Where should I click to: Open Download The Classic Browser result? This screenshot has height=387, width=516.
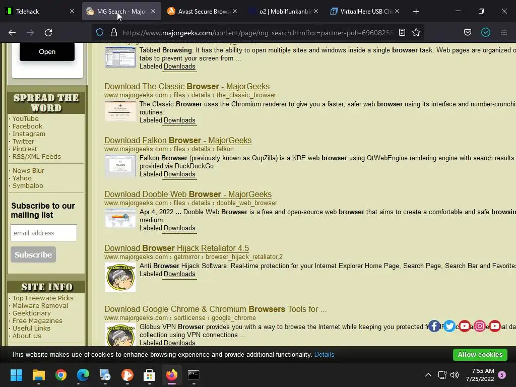tap(187, 86)
